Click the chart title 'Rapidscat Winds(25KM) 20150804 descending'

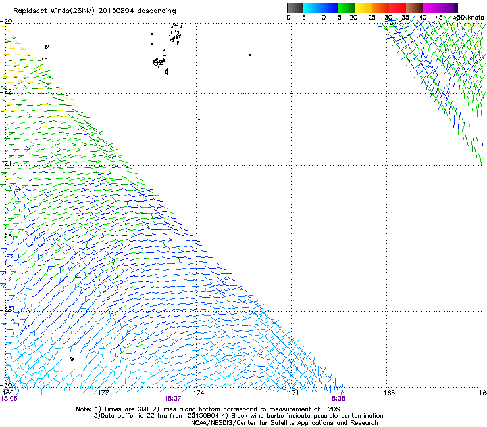pyautogui.click(x=94, y=11)
